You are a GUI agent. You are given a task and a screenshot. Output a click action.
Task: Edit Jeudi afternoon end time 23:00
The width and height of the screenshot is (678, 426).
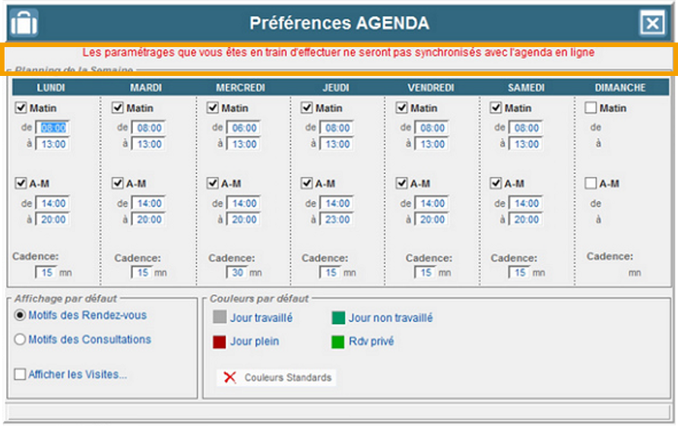(x=339, y=219)
